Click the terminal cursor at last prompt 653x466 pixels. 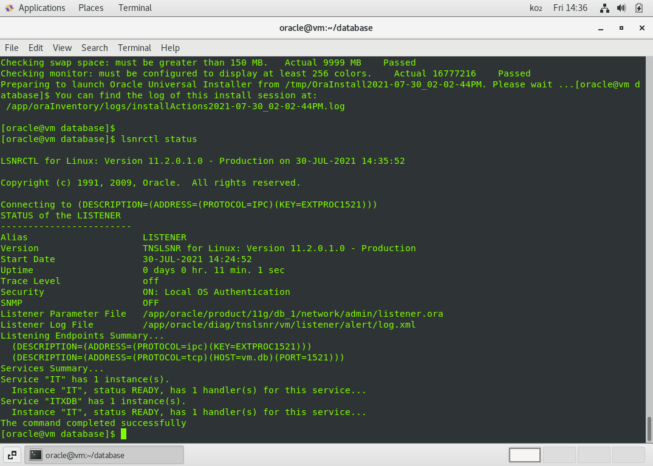[123, 434]
